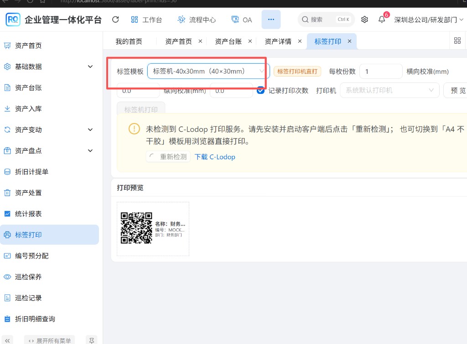
Task: Click the 折旧明细查询 clipboard icon
Action: (x=7, y=319)
